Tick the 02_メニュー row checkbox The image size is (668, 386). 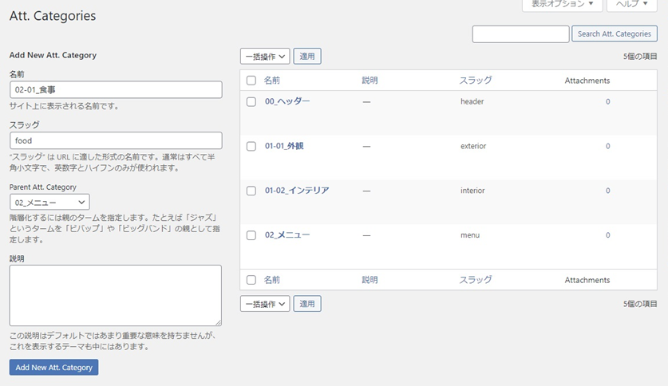251,235
